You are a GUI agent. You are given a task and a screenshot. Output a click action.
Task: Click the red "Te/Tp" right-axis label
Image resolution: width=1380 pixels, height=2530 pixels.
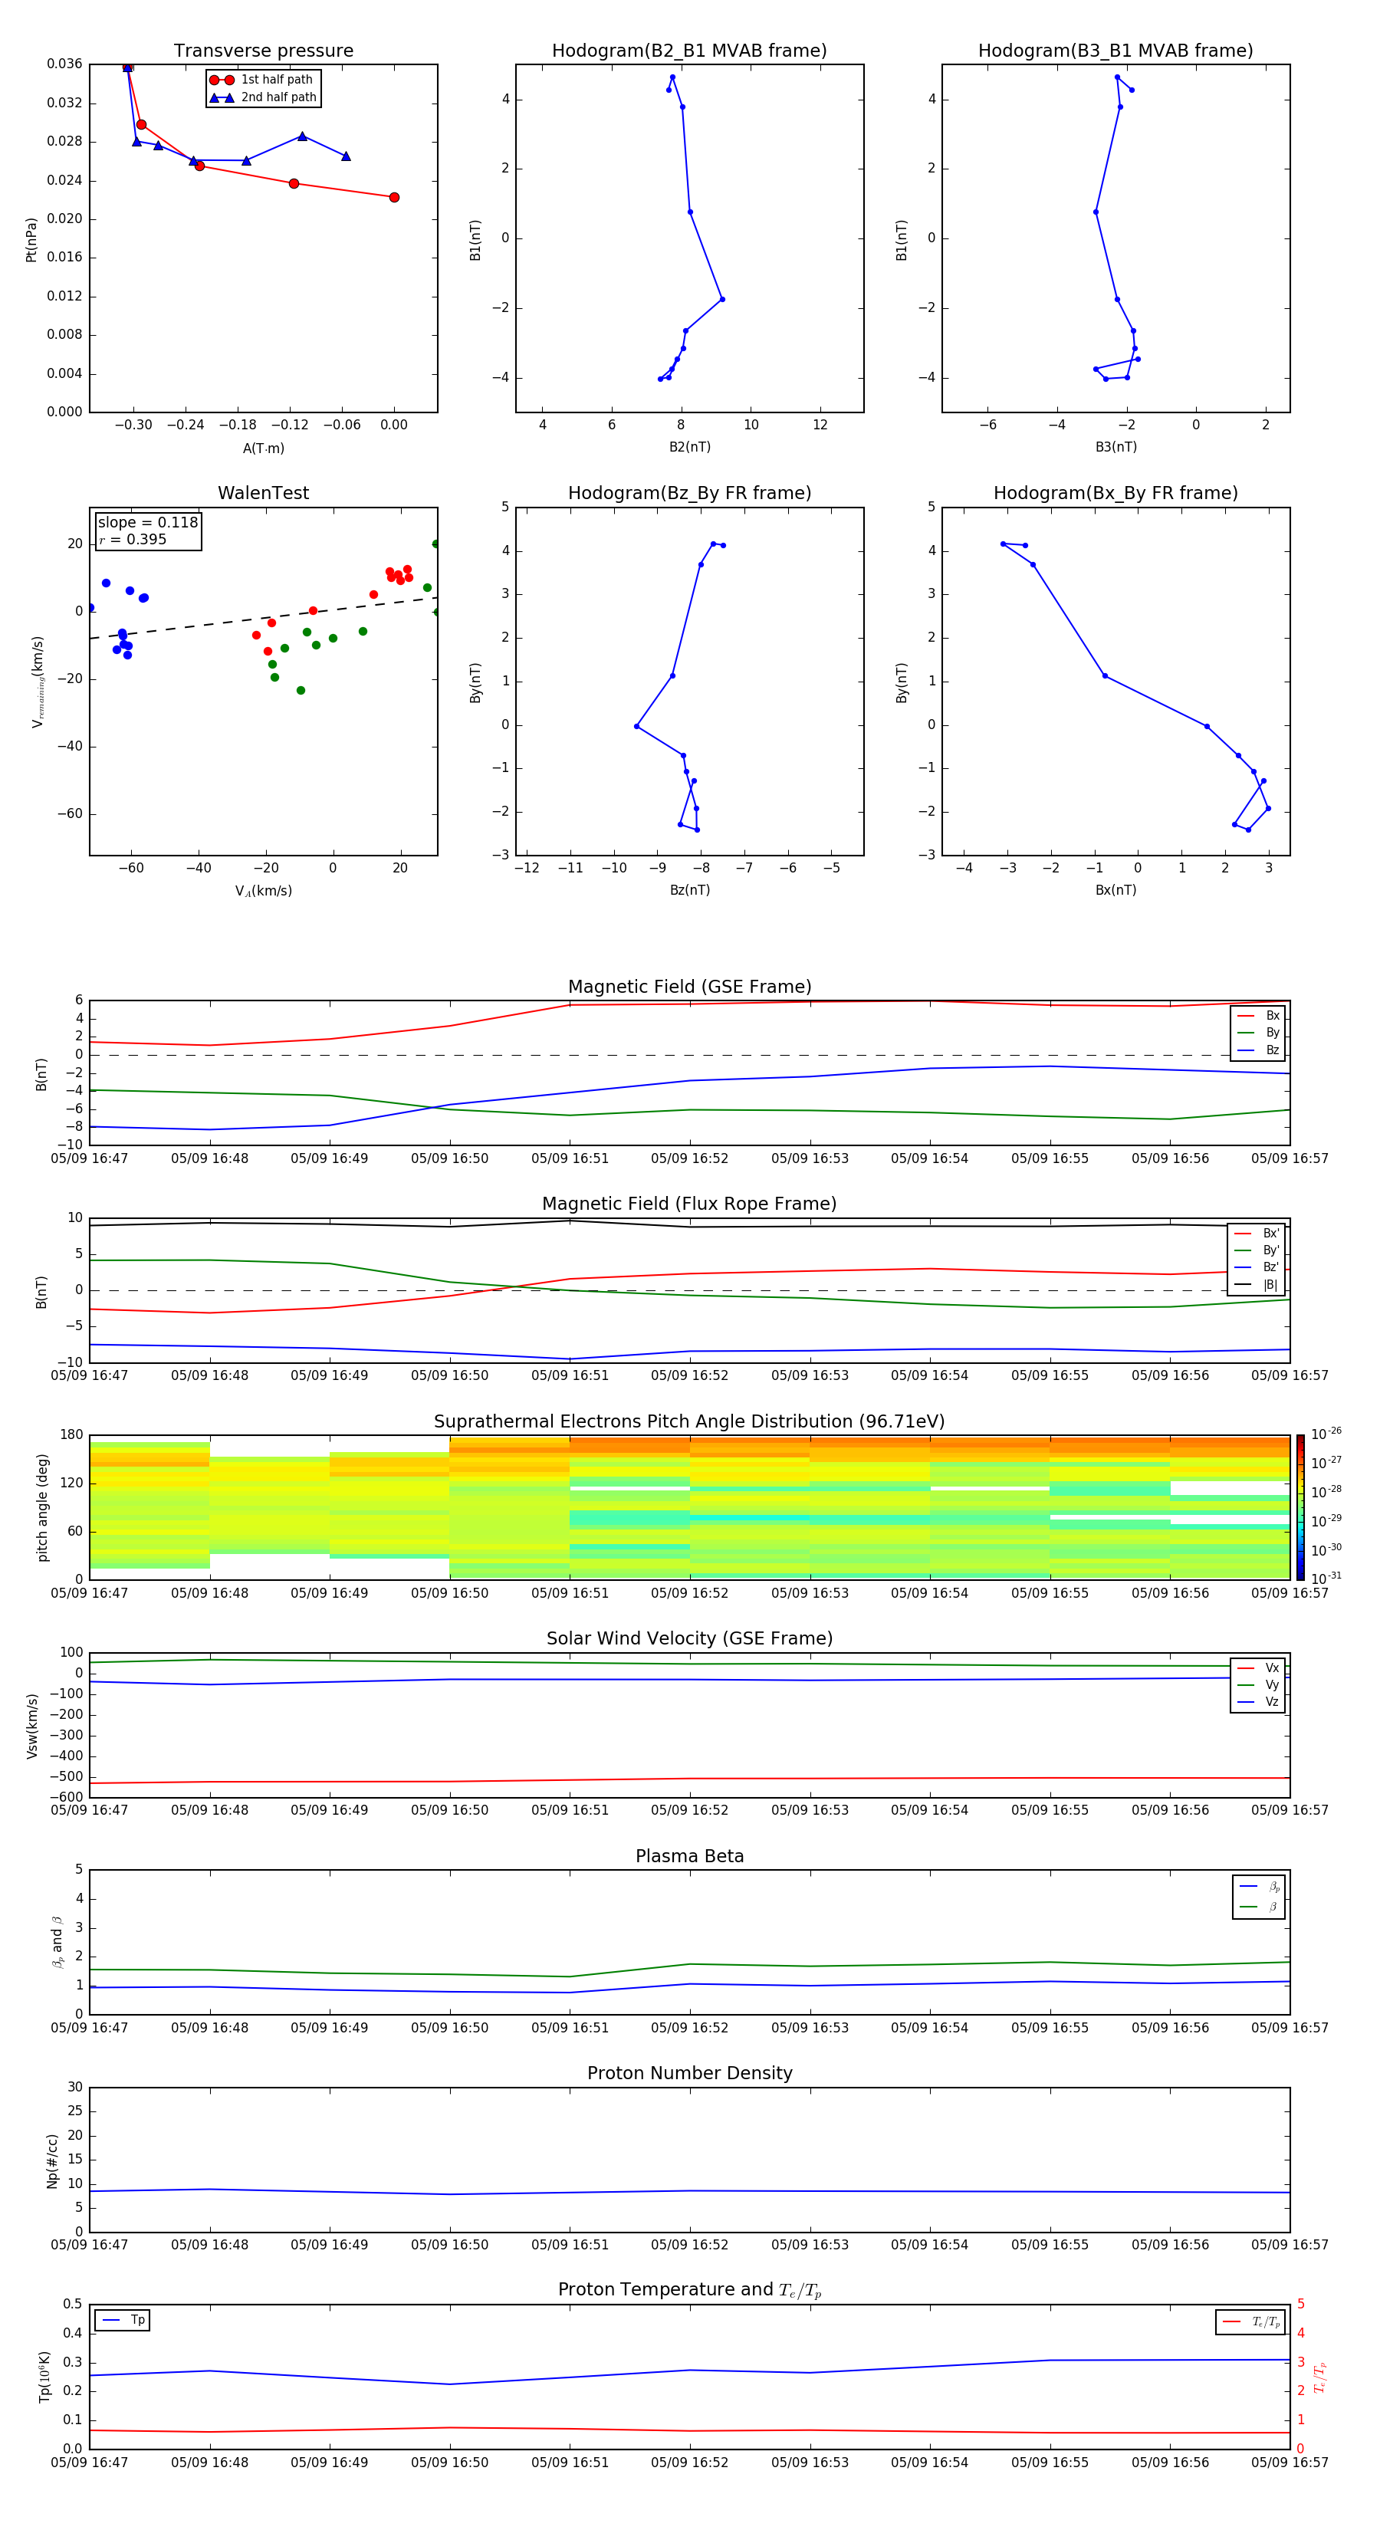coord(1320,2377)
